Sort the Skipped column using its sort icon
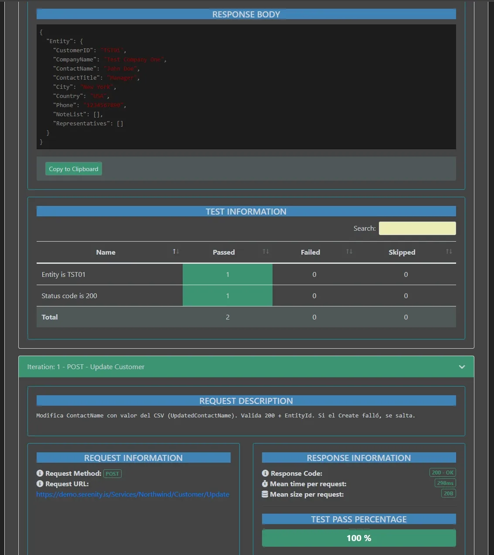 (x=449, y=251)
